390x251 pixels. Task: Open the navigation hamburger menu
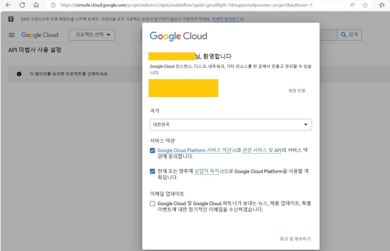(x=11, y=35)
